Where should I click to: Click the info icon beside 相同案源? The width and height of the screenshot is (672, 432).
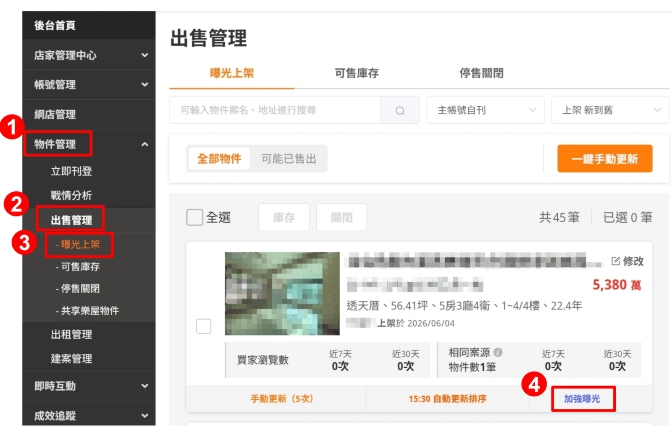(498, 352)
